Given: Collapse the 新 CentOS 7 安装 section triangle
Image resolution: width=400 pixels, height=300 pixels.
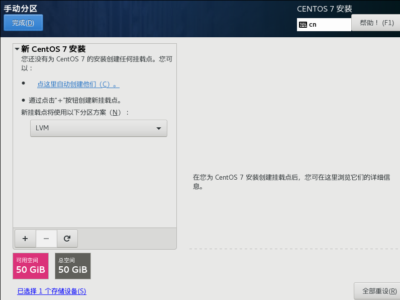Looking at the screenshot, I should point(17,49).
